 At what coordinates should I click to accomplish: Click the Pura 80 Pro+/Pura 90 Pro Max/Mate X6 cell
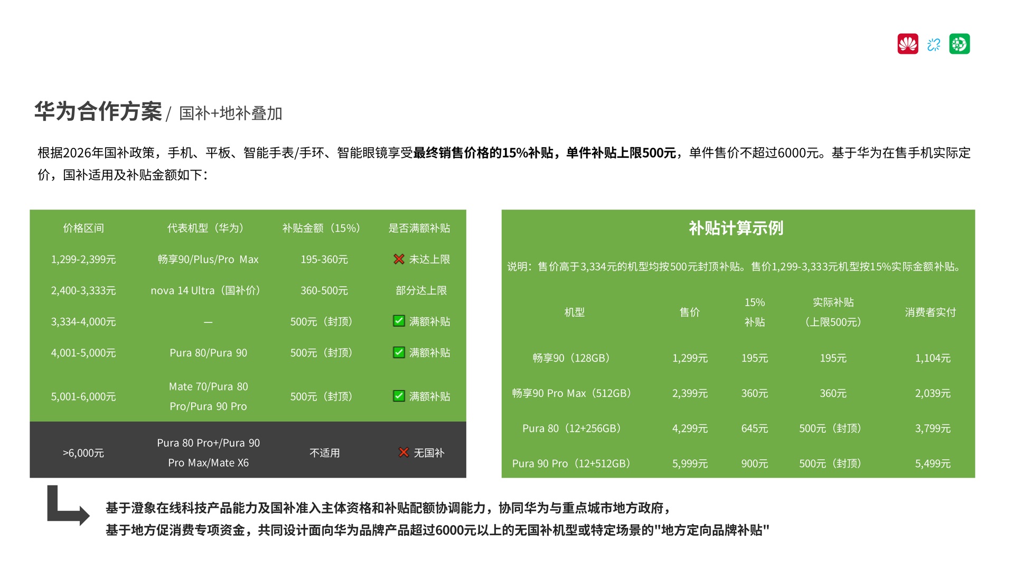pyautogui.click(x=208, y=453)
